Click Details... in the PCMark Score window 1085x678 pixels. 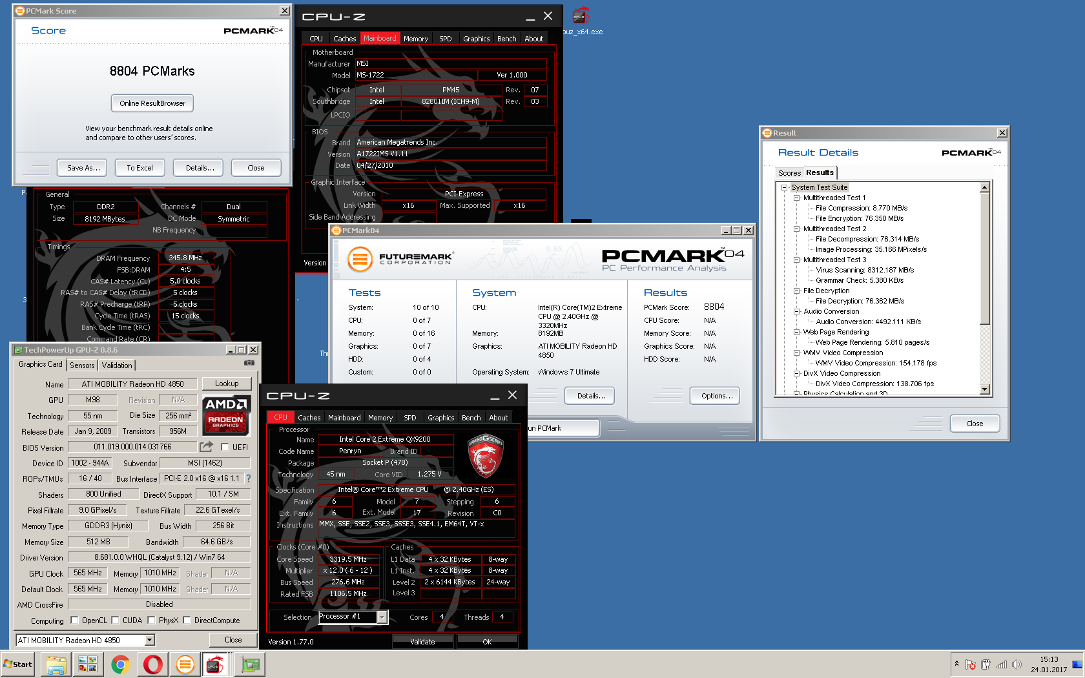coord(200,168)
